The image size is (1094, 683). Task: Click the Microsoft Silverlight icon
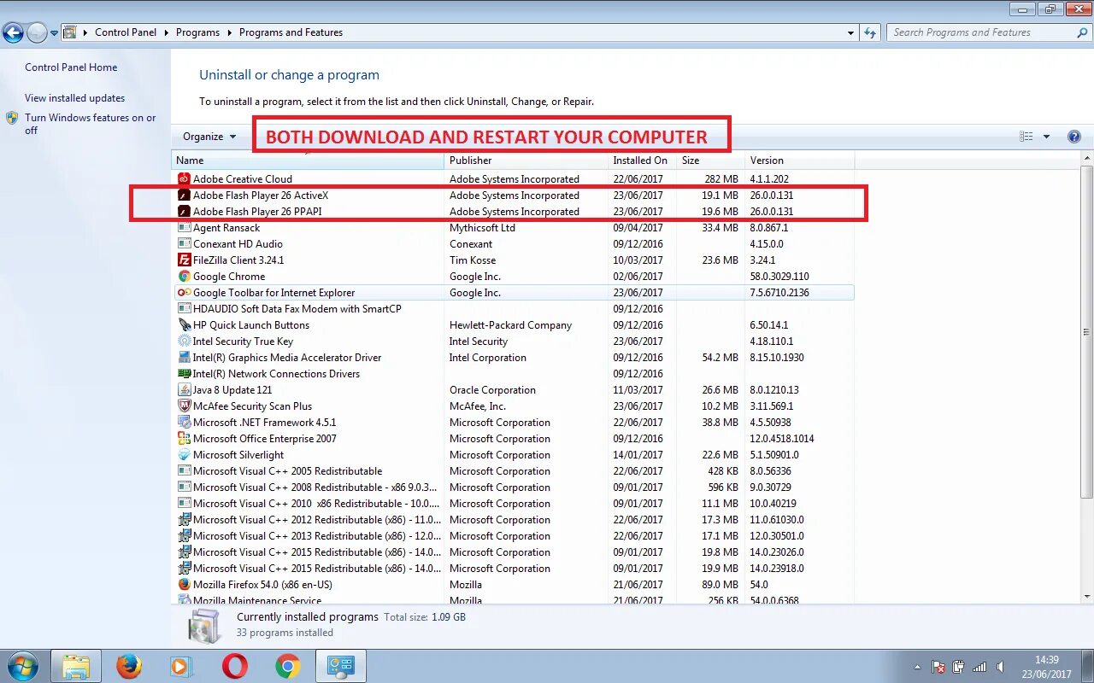[184, 455]
